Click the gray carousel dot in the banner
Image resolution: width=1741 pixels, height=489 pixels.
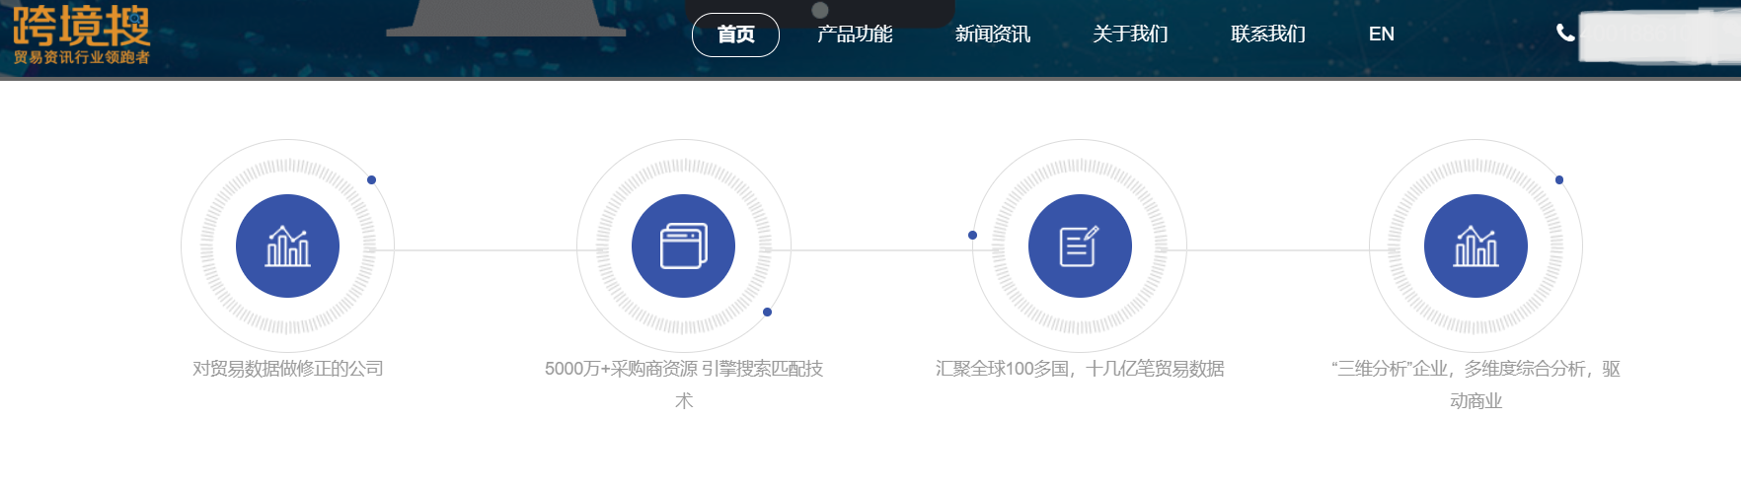(x=819, y=10)
